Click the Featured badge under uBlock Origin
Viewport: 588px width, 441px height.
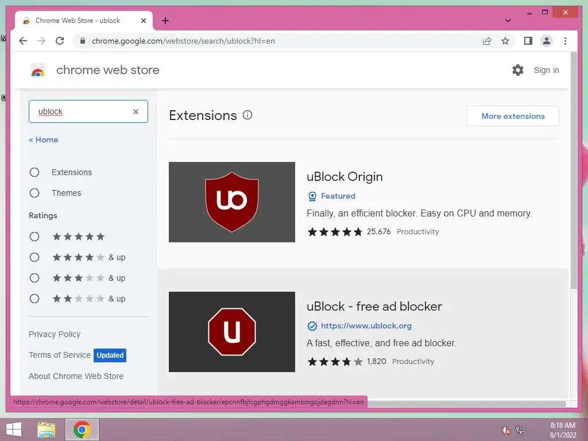click(331, 196)
